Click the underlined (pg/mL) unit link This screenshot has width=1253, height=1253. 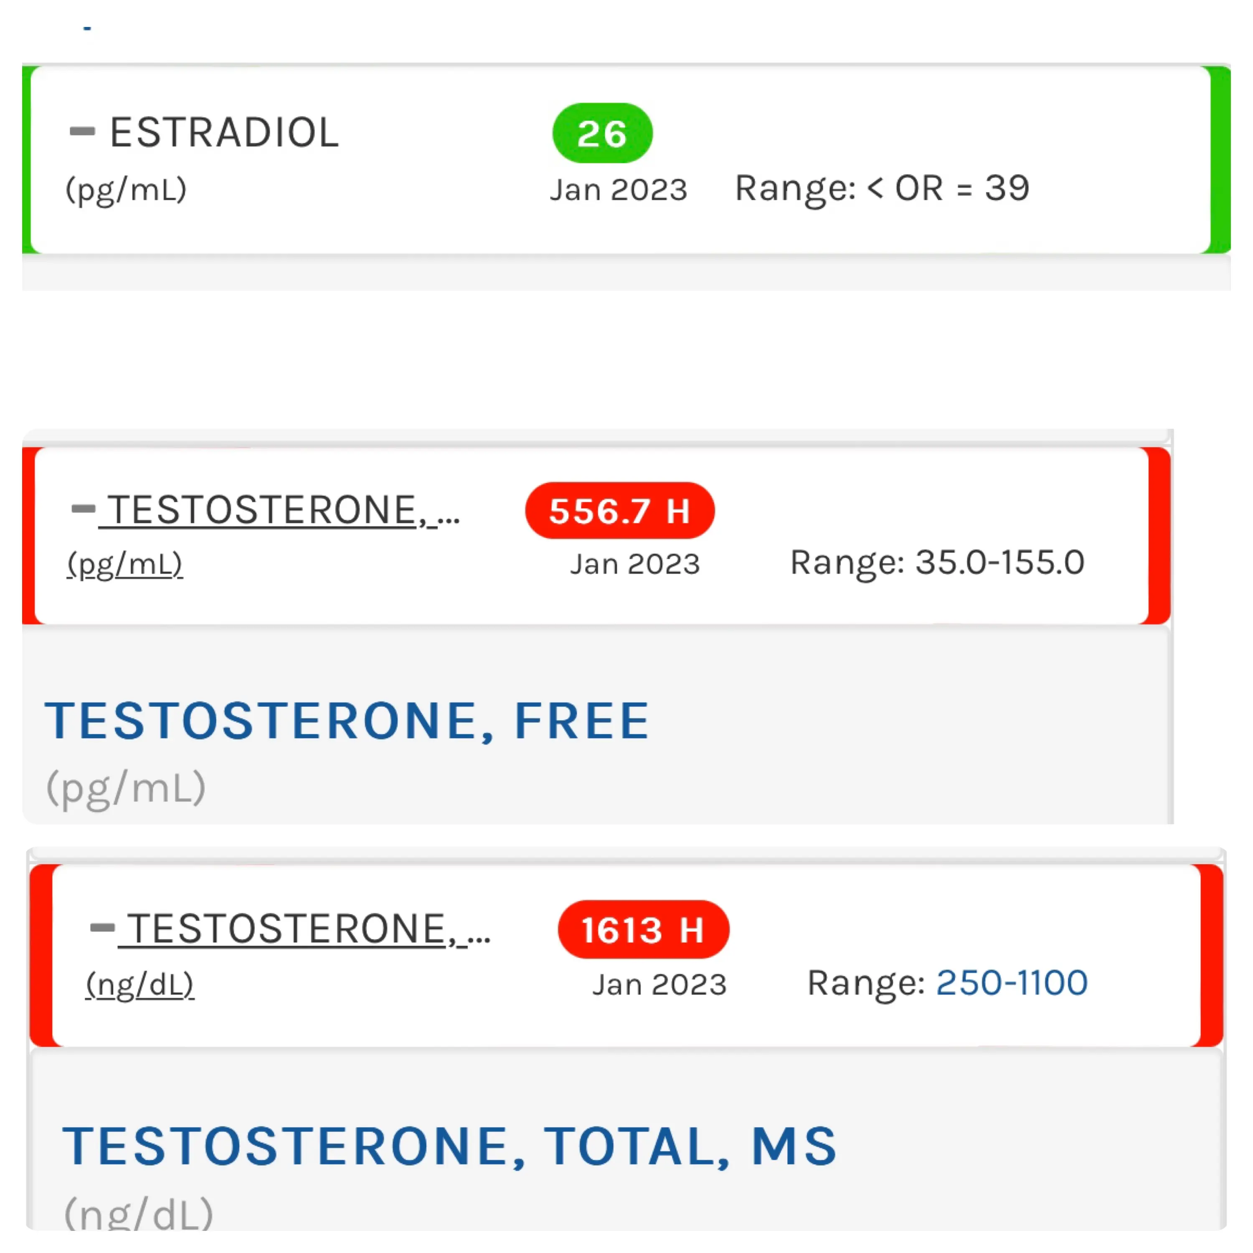[x=125, y=564]
